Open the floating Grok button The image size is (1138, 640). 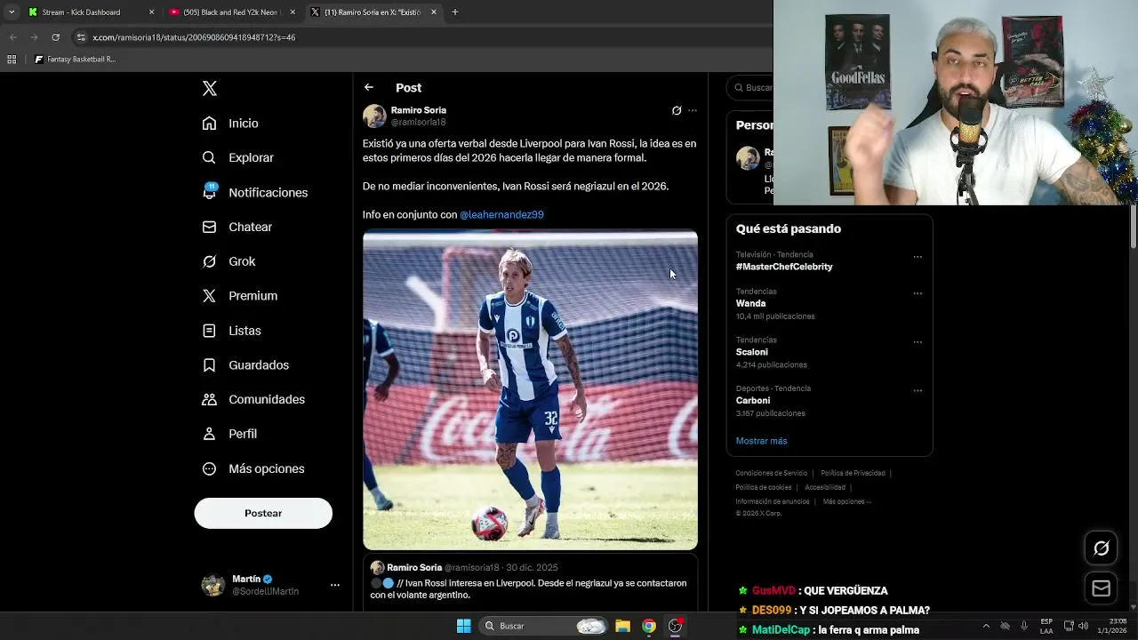[1102, 548]
